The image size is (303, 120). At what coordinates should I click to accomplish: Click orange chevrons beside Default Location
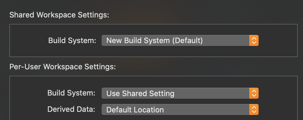pyautogui.click(x=254, y=110)
